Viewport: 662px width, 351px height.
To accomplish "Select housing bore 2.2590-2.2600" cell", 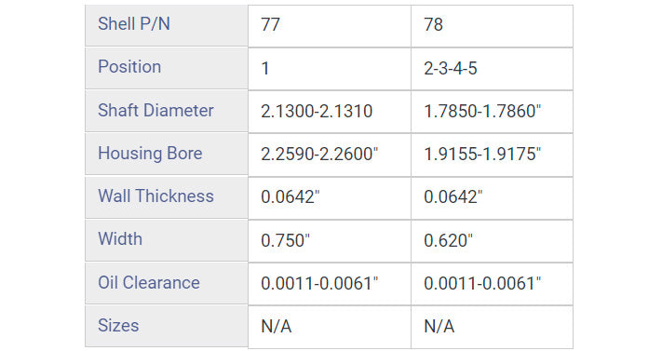I will [x=330, y=155].
